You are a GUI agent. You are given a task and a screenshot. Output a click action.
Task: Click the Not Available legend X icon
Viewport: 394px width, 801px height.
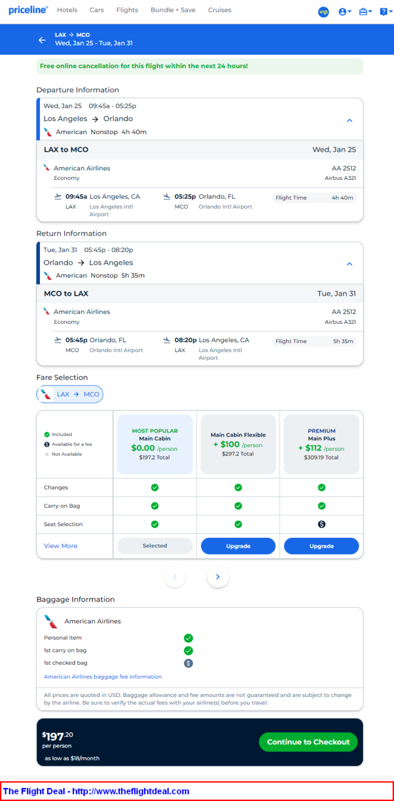pos(47,454)
